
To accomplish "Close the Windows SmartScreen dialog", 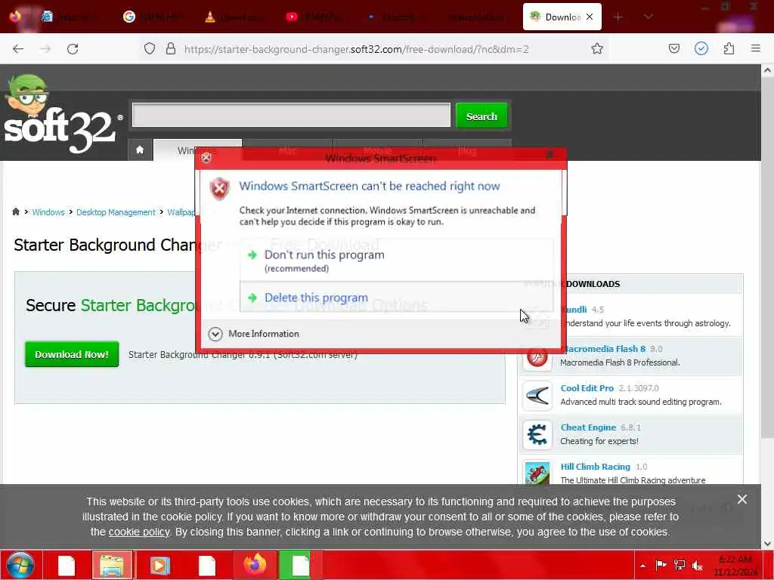I will tap(550, 155).
